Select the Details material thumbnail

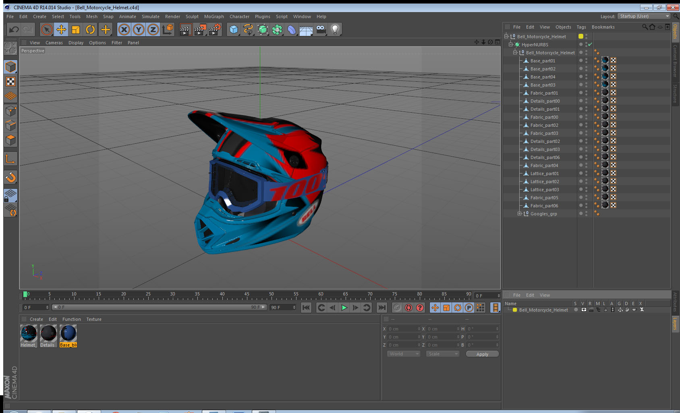[x=48, y=336]
